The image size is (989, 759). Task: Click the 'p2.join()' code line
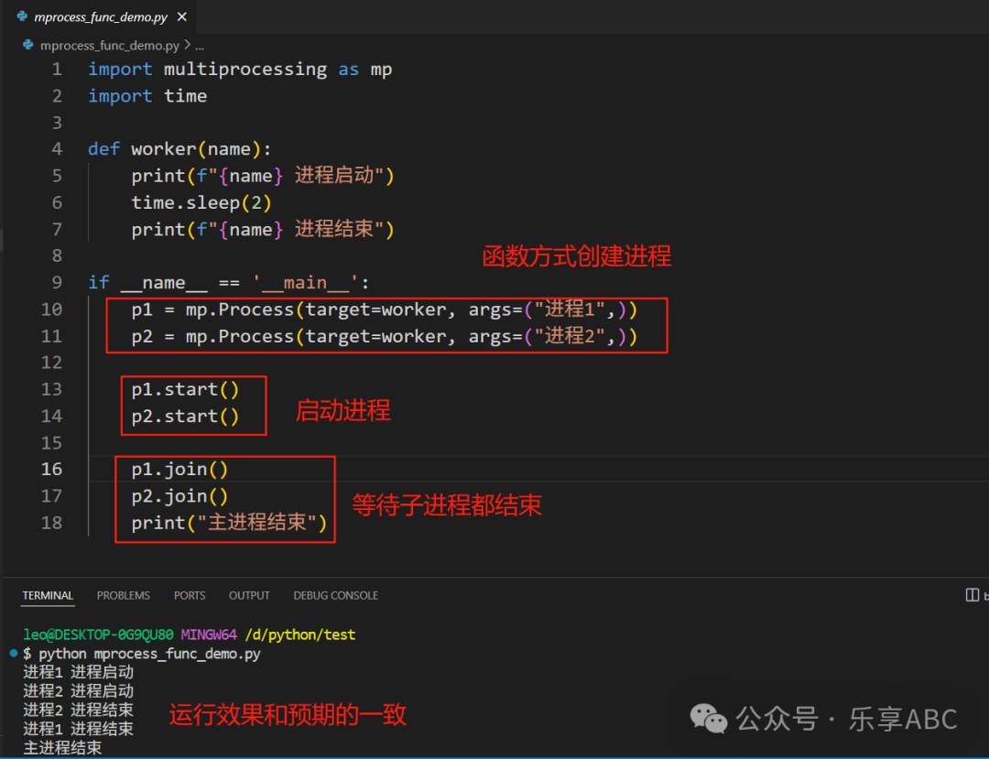tap(179, 496)
